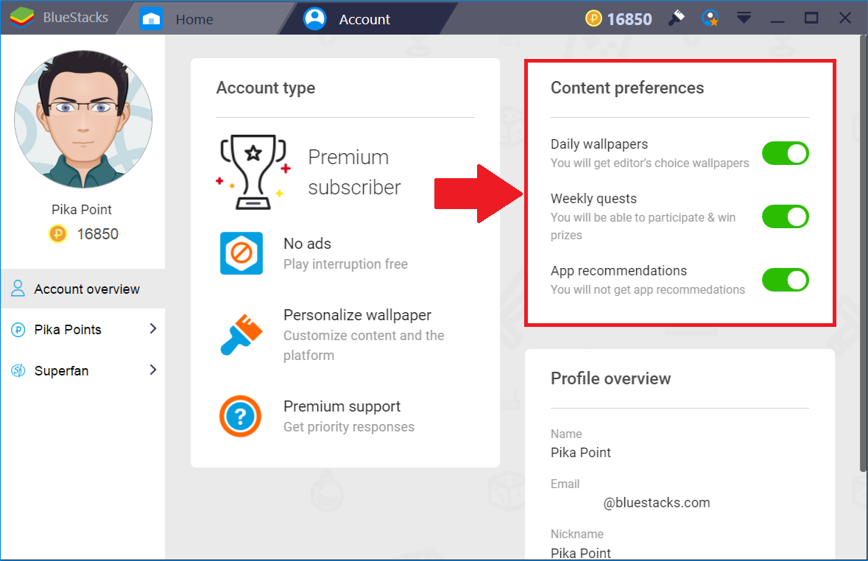Click the pin icon in the title bar
Viewport: 868px width, 561px height.
(x=677, y=18)
